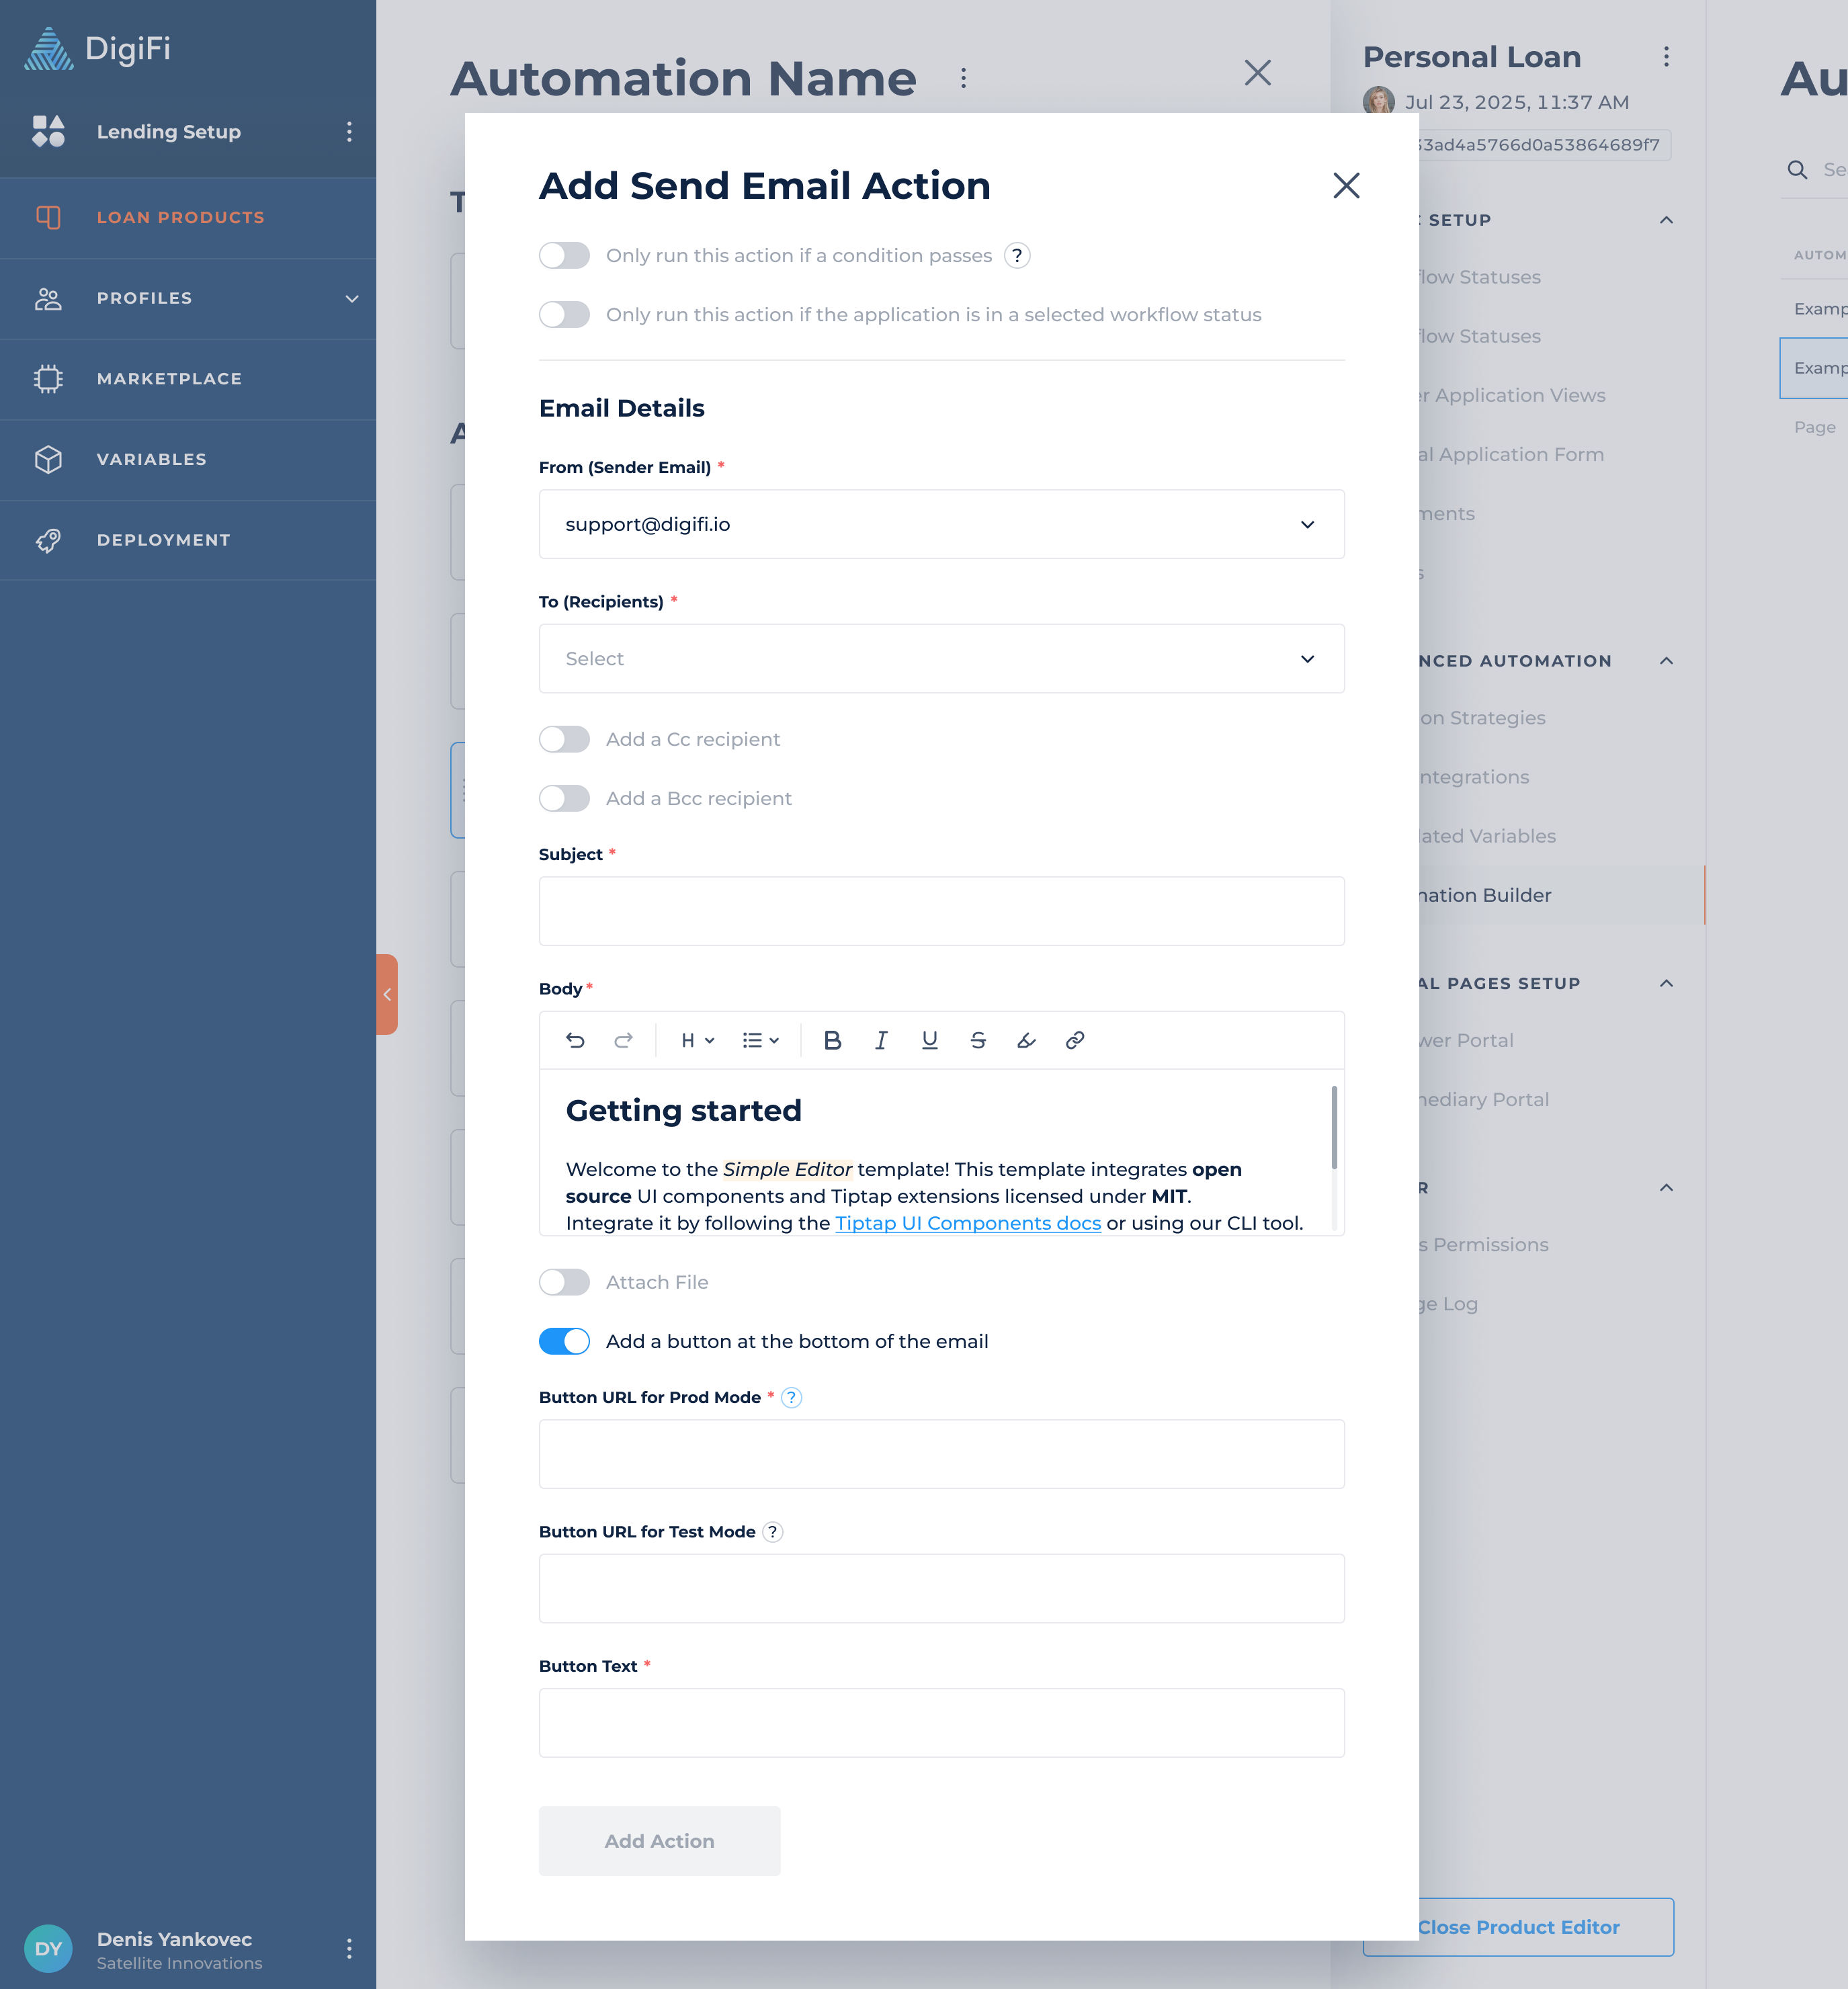Open the To Recipients select dropdown
Image resolution: width=1848 pixels, height=1989 pixels.
tap(941, 658)
